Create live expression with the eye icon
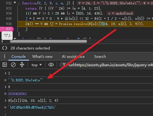This screenshot has width=153, height=116. [51, 65]
